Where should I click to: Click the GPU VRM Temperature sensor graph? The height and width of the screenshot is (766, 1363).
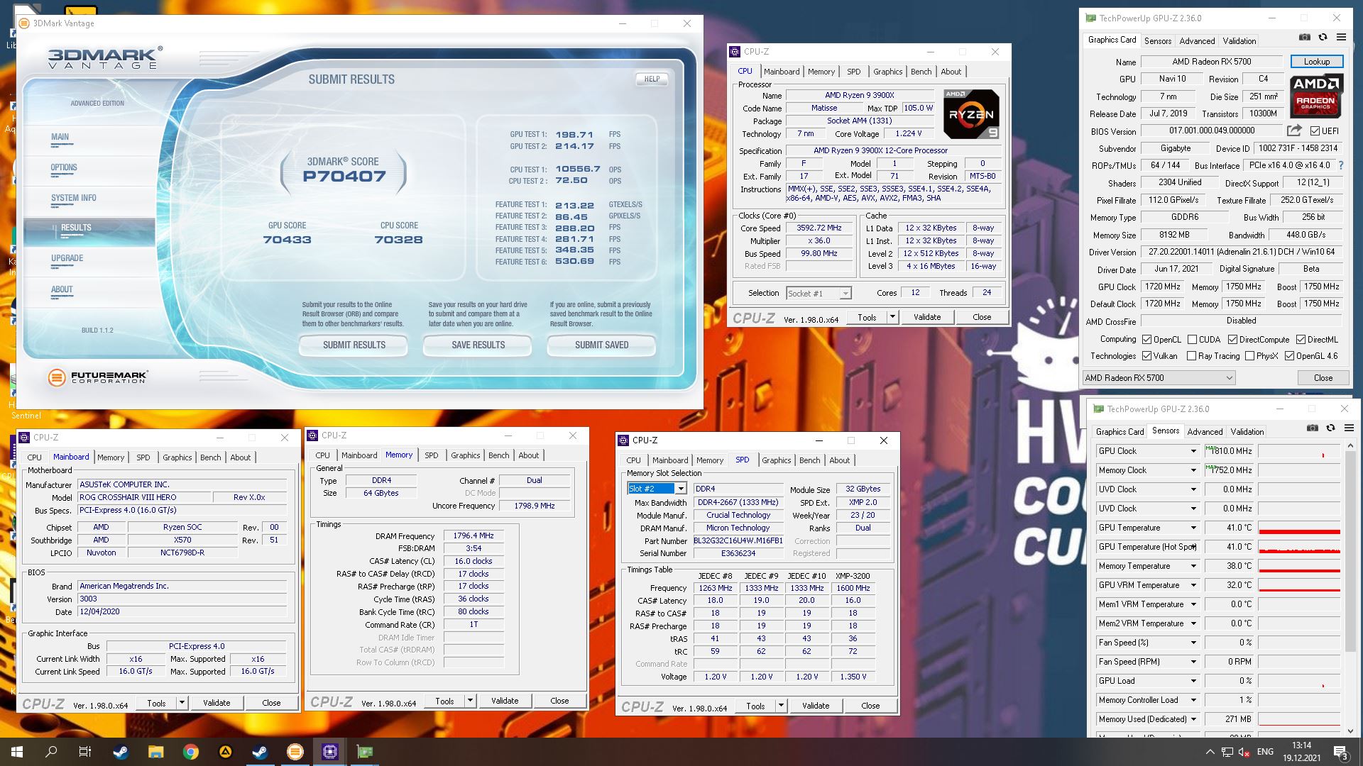[1299, 585]
